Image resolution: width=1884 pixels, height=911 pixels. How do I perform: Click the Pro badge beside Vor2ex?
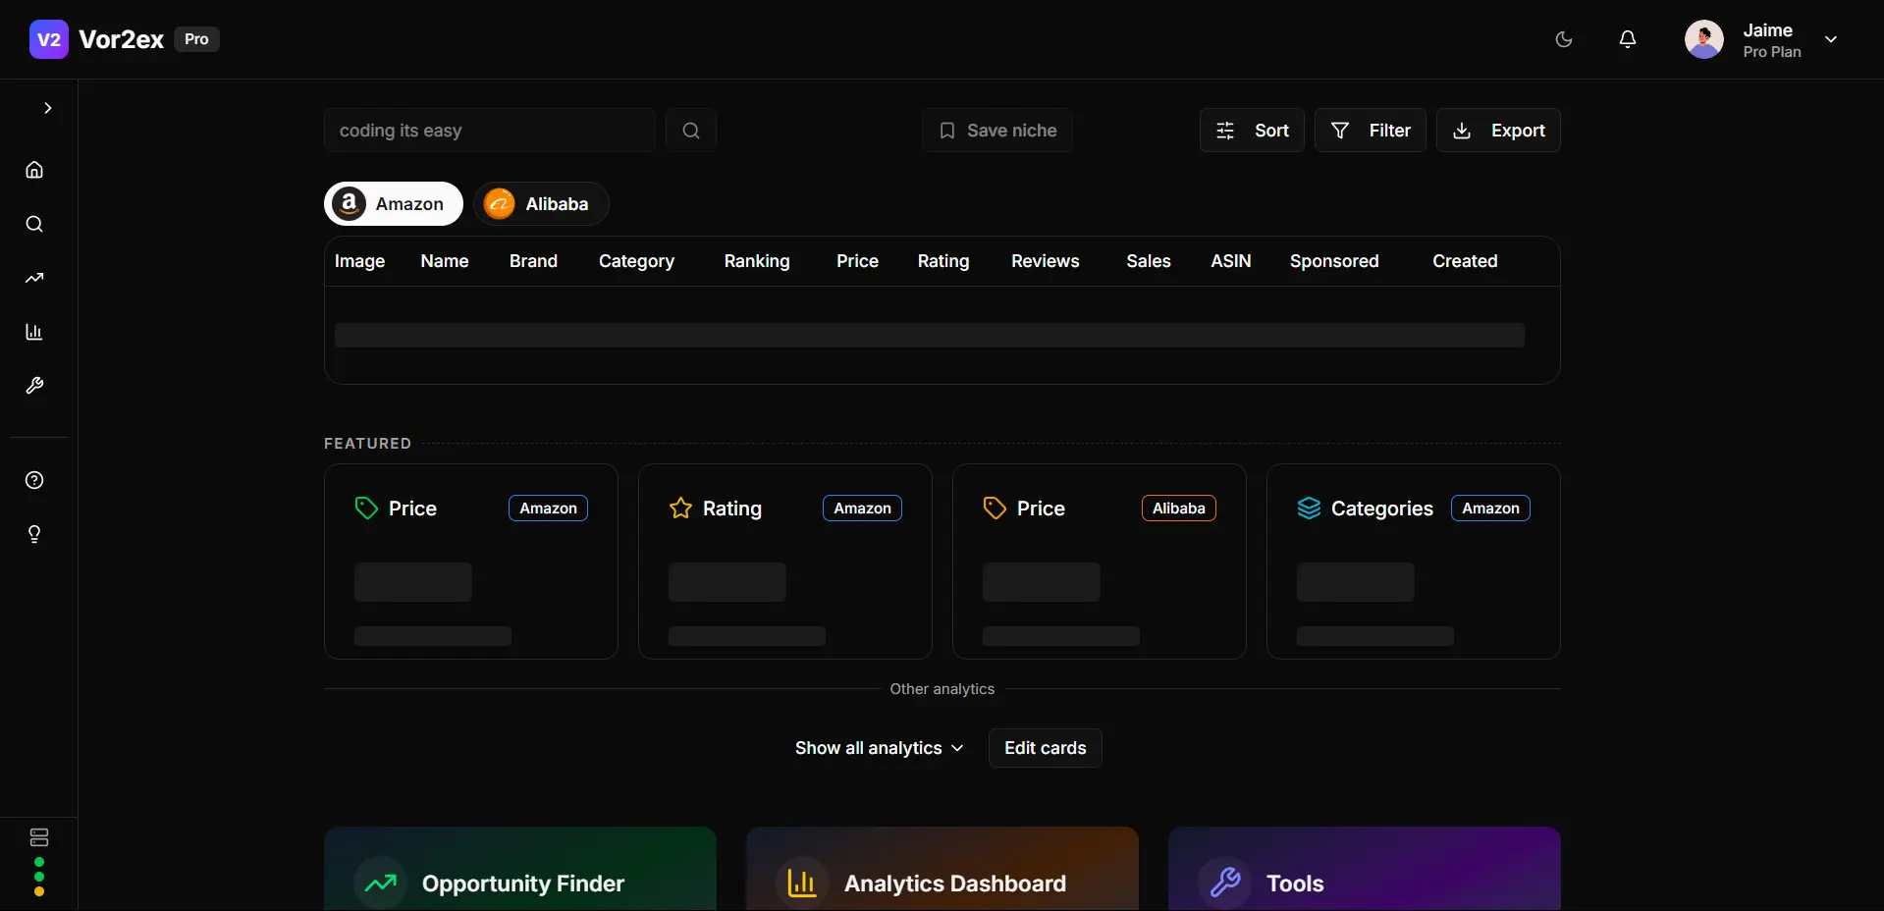tap(196, 39)
